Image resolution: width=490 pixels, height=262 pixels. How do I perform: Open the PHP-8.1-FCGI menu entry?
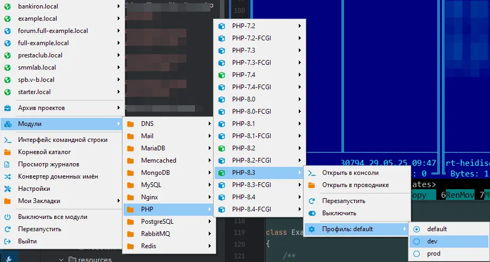pyautogui.click(x=259, y=136)
